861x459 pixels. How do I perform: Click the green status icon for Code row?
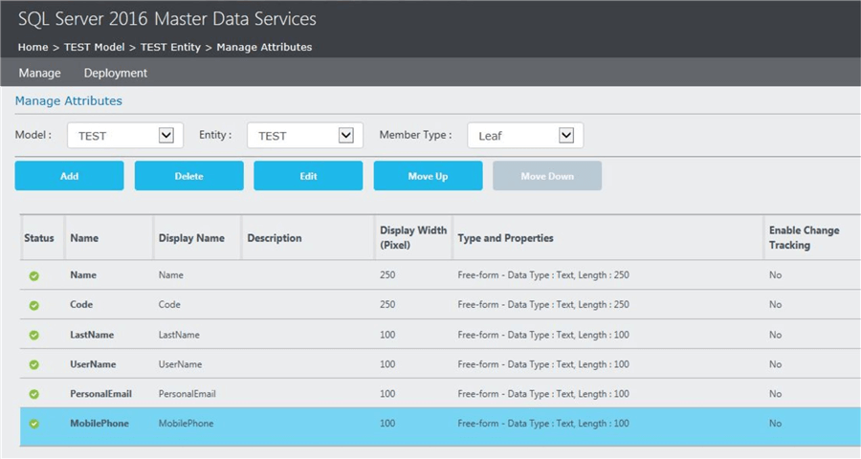point(34,305)
